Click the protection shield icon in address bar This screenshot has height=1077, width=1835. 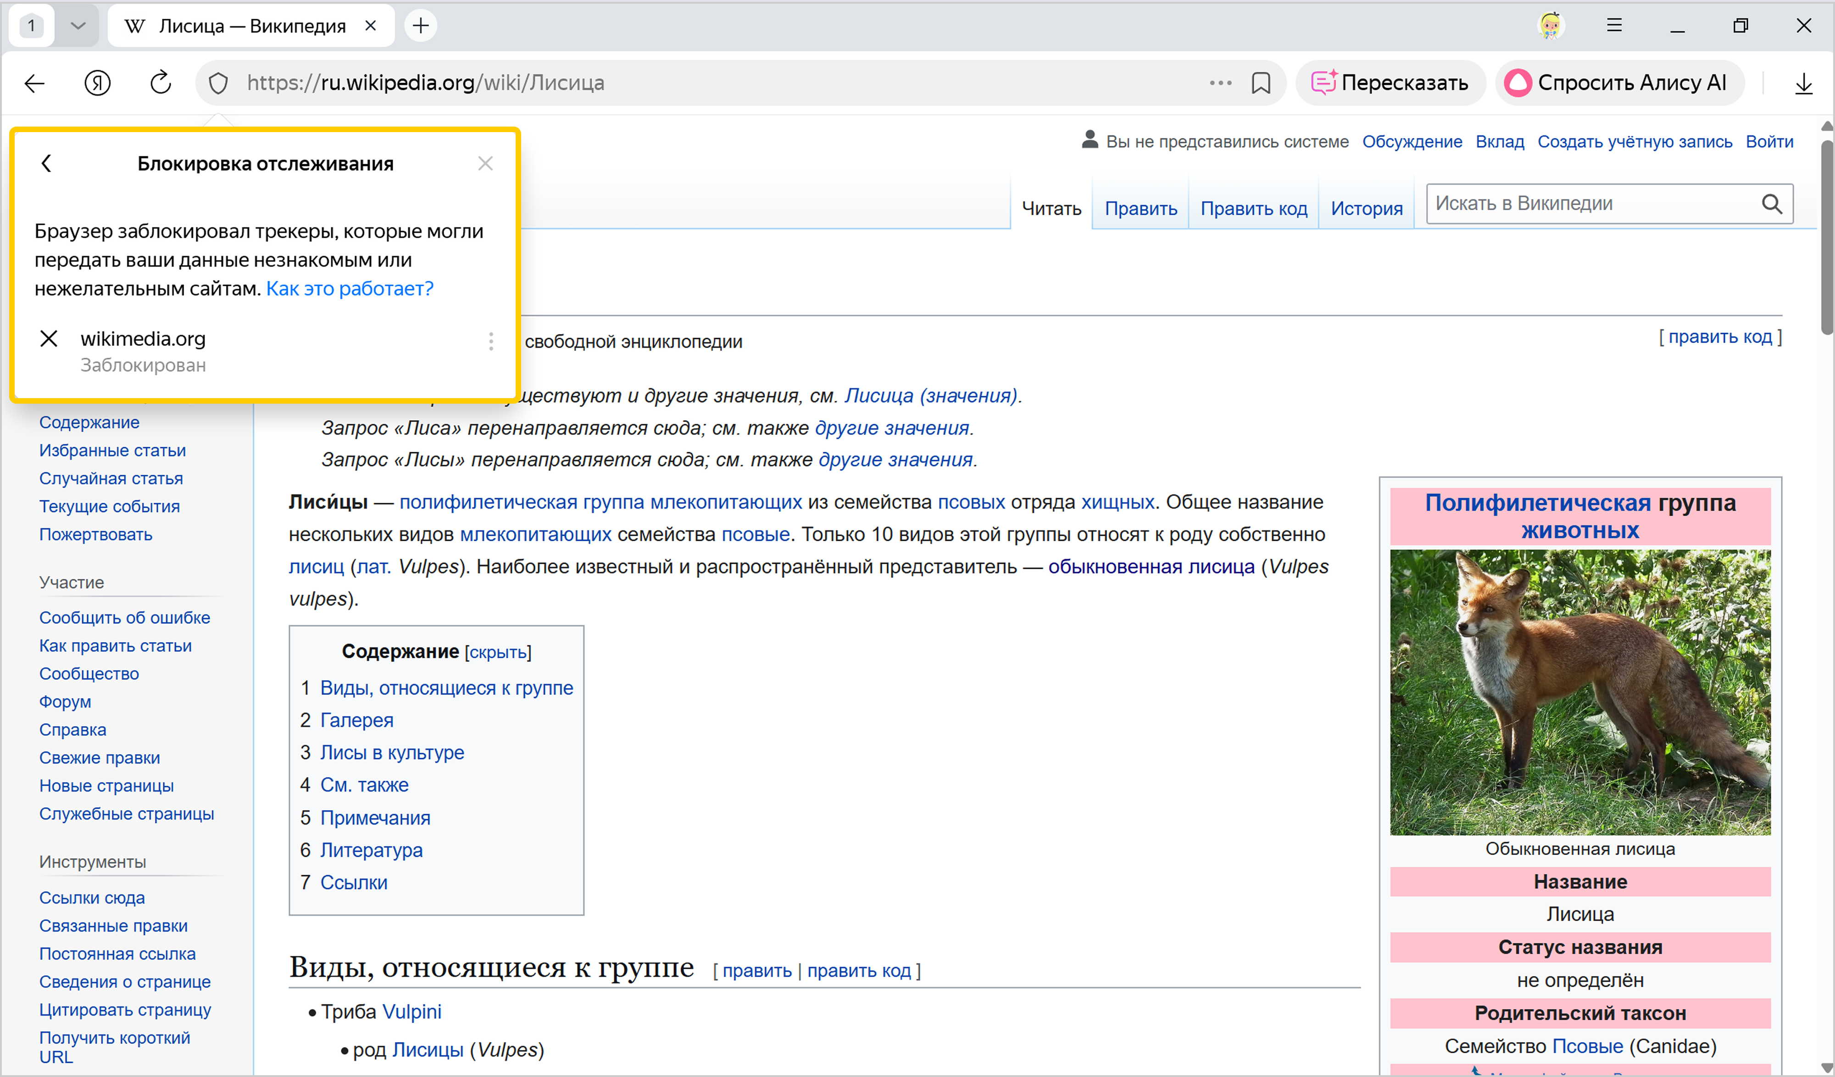[218, 83]
